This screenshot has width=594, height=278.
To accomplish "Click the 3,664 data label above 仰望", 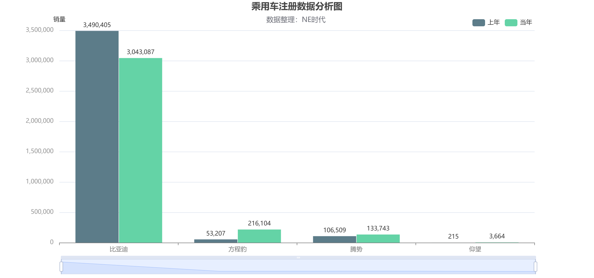I will 497,236.
